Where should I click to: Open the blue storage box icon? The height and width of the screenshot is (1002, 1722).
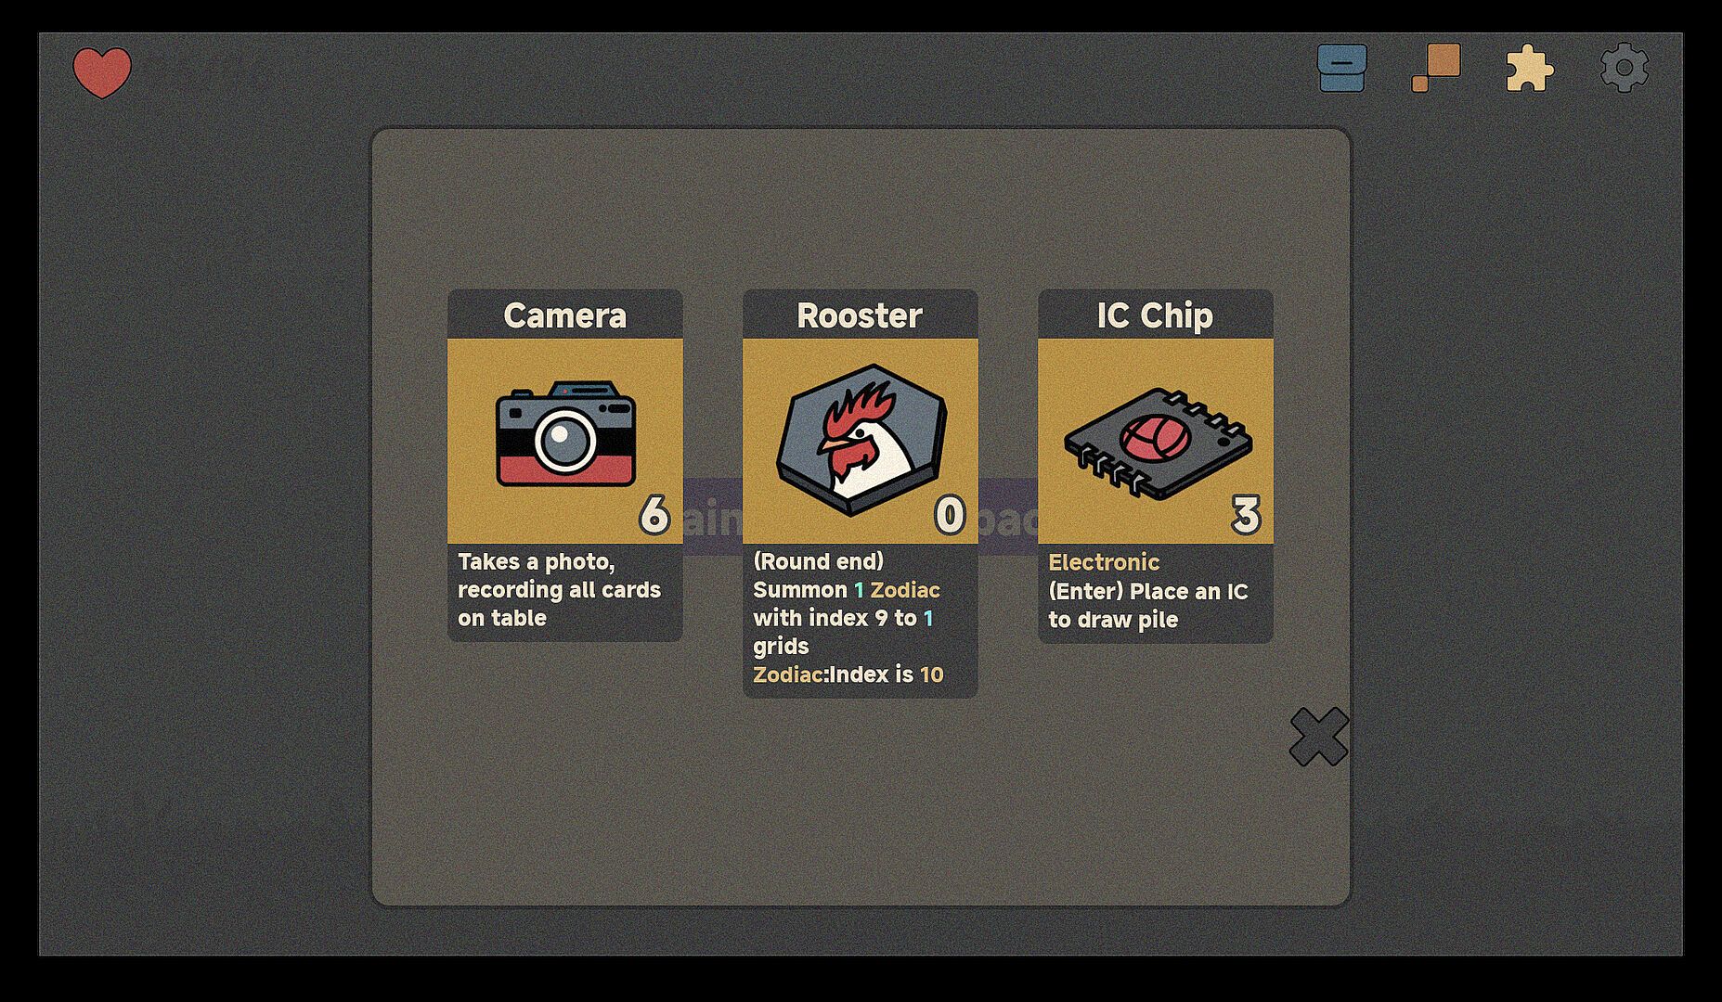coord(1341,68)
